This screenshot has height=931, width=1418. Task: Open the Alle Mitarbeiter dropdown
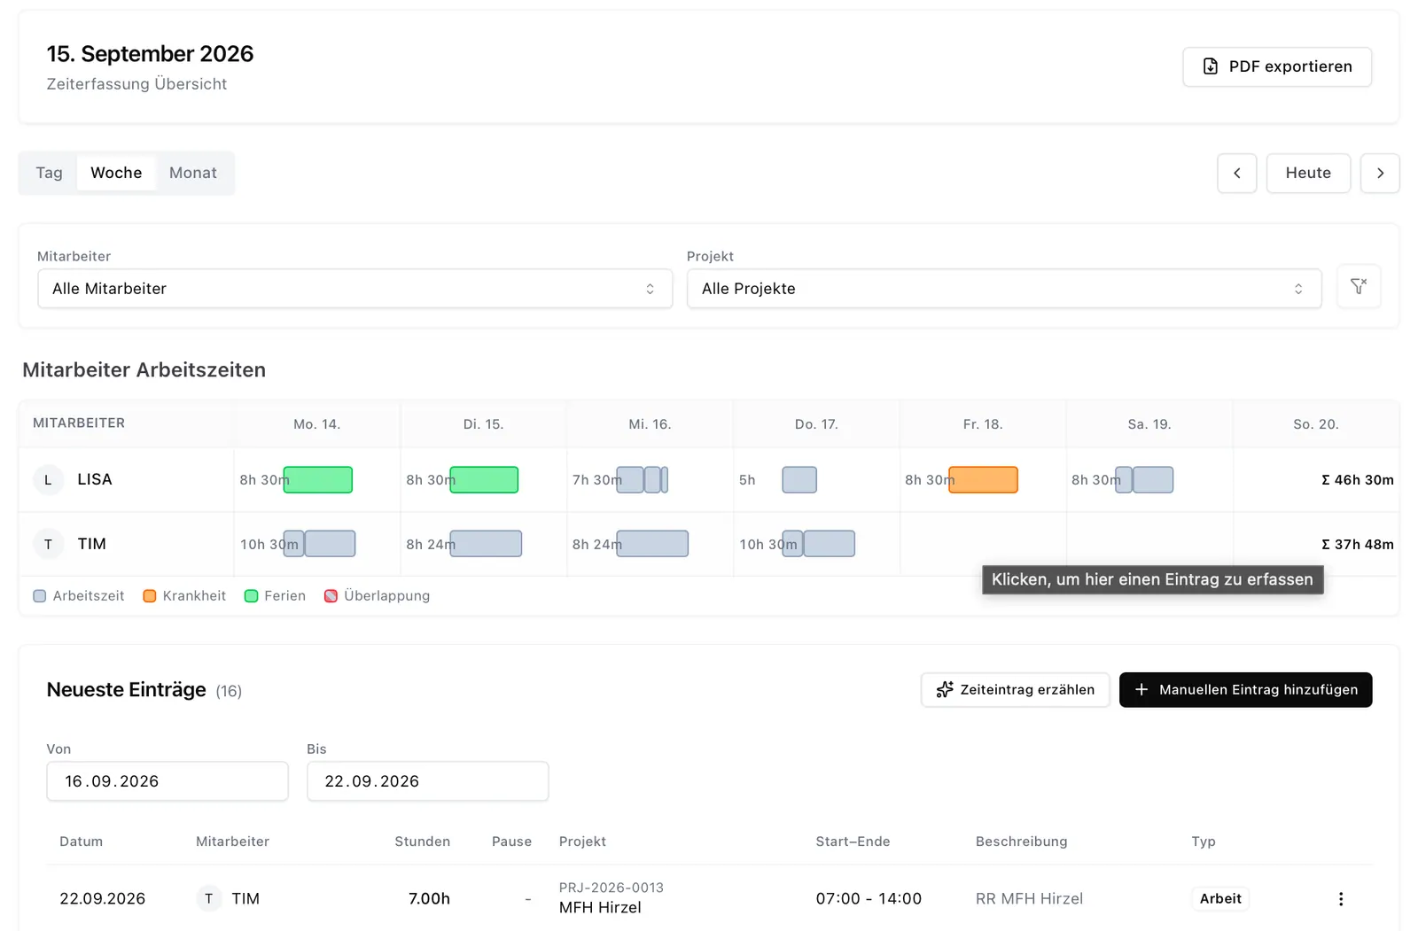coord(354,289)
